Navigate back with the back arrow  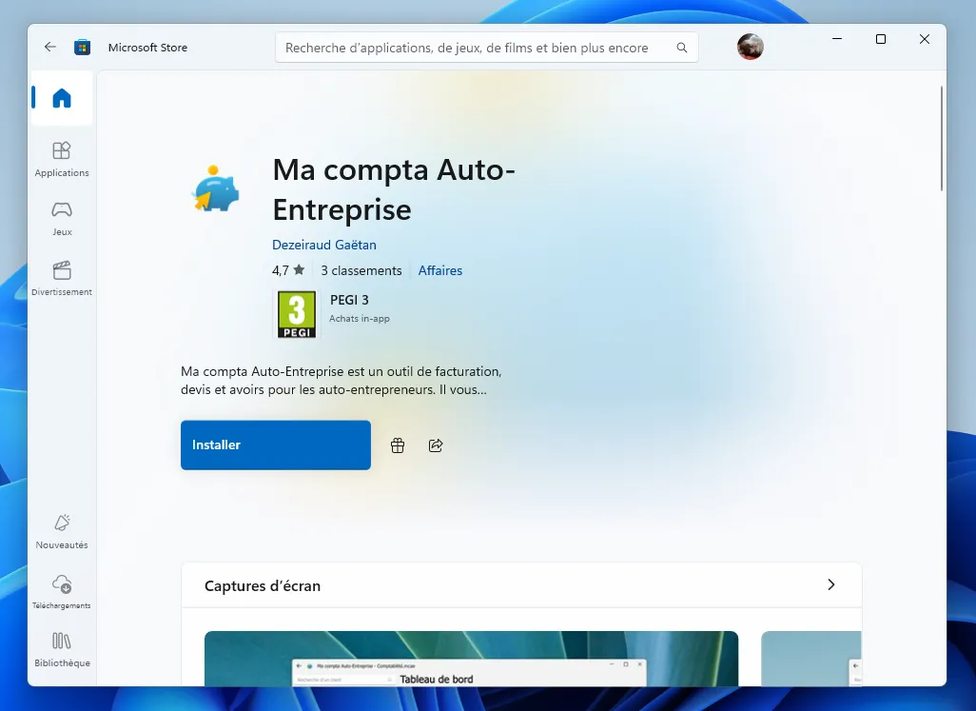point(49,46)
